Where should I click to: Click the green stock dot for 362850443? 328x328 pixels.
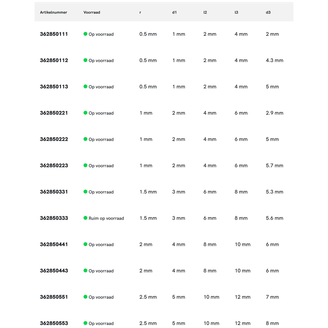[x=86, y=271]
